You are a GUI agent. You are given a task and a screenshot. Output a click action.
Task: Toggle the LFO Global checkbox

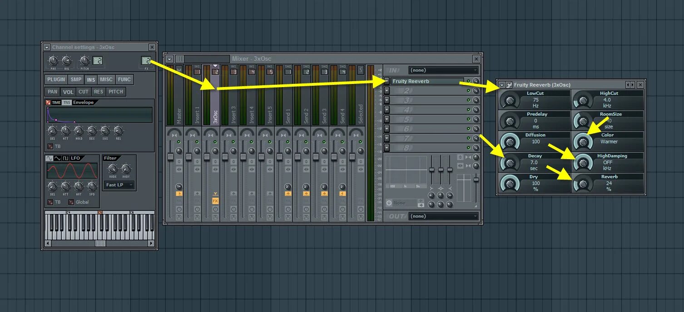click(x=71, y=202)
